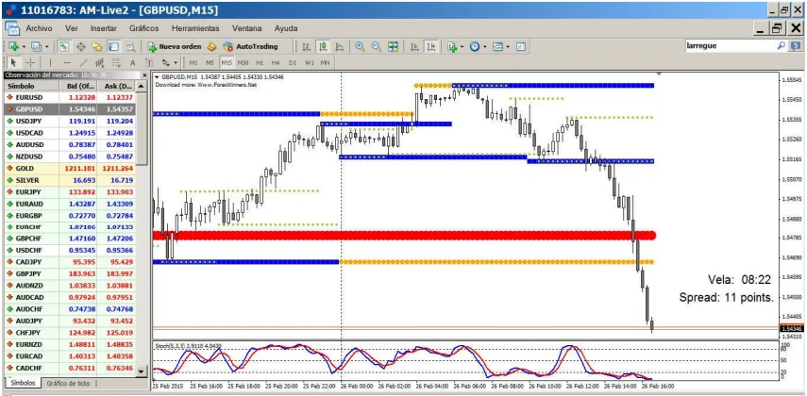Switch to Gráfico de ticks tab
This screenshot has height=396, width=807.
(x=68, y=384)
